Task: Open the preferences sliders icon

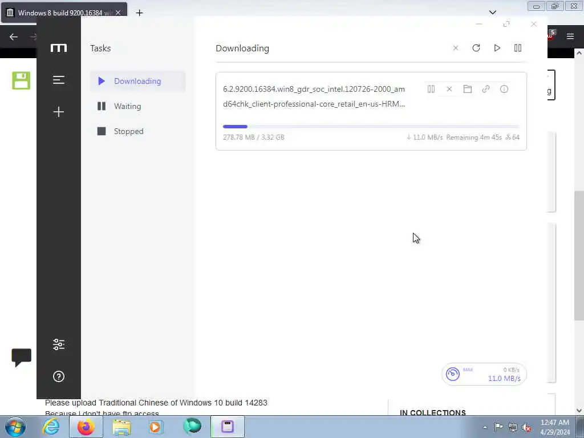Action: [59, 344]
